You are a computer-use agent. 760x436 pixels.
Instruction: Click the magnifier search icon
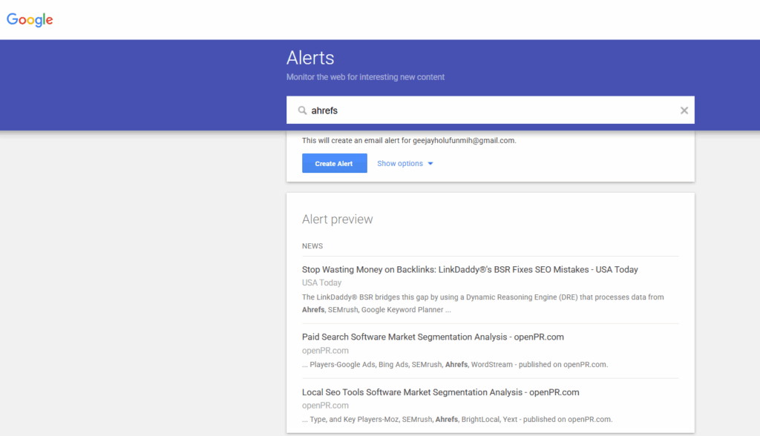pos(302,110)
